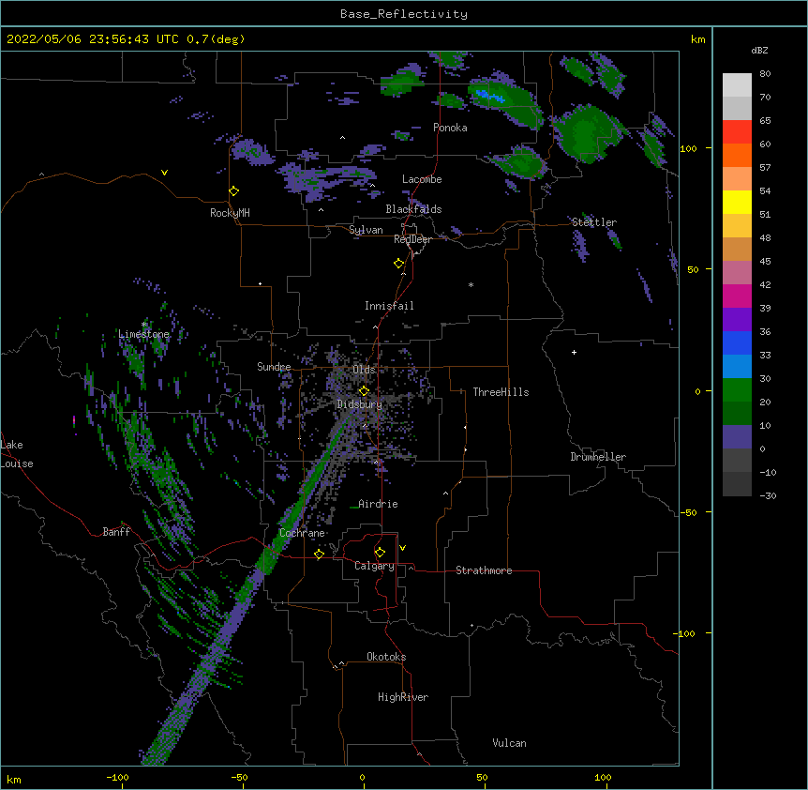Click the Drumheller label
808x790 pixels.
coord(598,457)
